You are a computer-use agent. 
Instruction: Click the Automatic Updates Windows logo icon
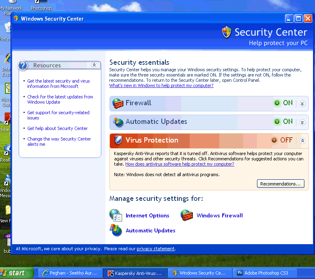pos(116,230)
